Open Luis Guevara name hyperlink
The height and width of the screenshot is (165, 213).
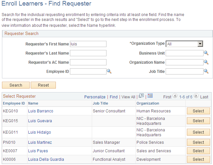pyautogui.click(x=40, y=121)
